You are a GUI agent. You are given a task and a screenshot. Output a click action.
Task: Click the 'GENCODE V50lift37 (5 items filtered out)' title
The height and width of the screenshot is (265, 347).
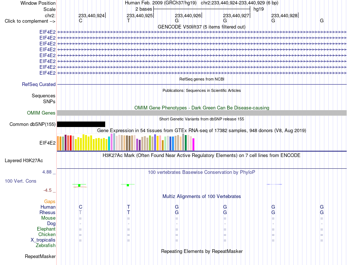[x=202, y=27]
